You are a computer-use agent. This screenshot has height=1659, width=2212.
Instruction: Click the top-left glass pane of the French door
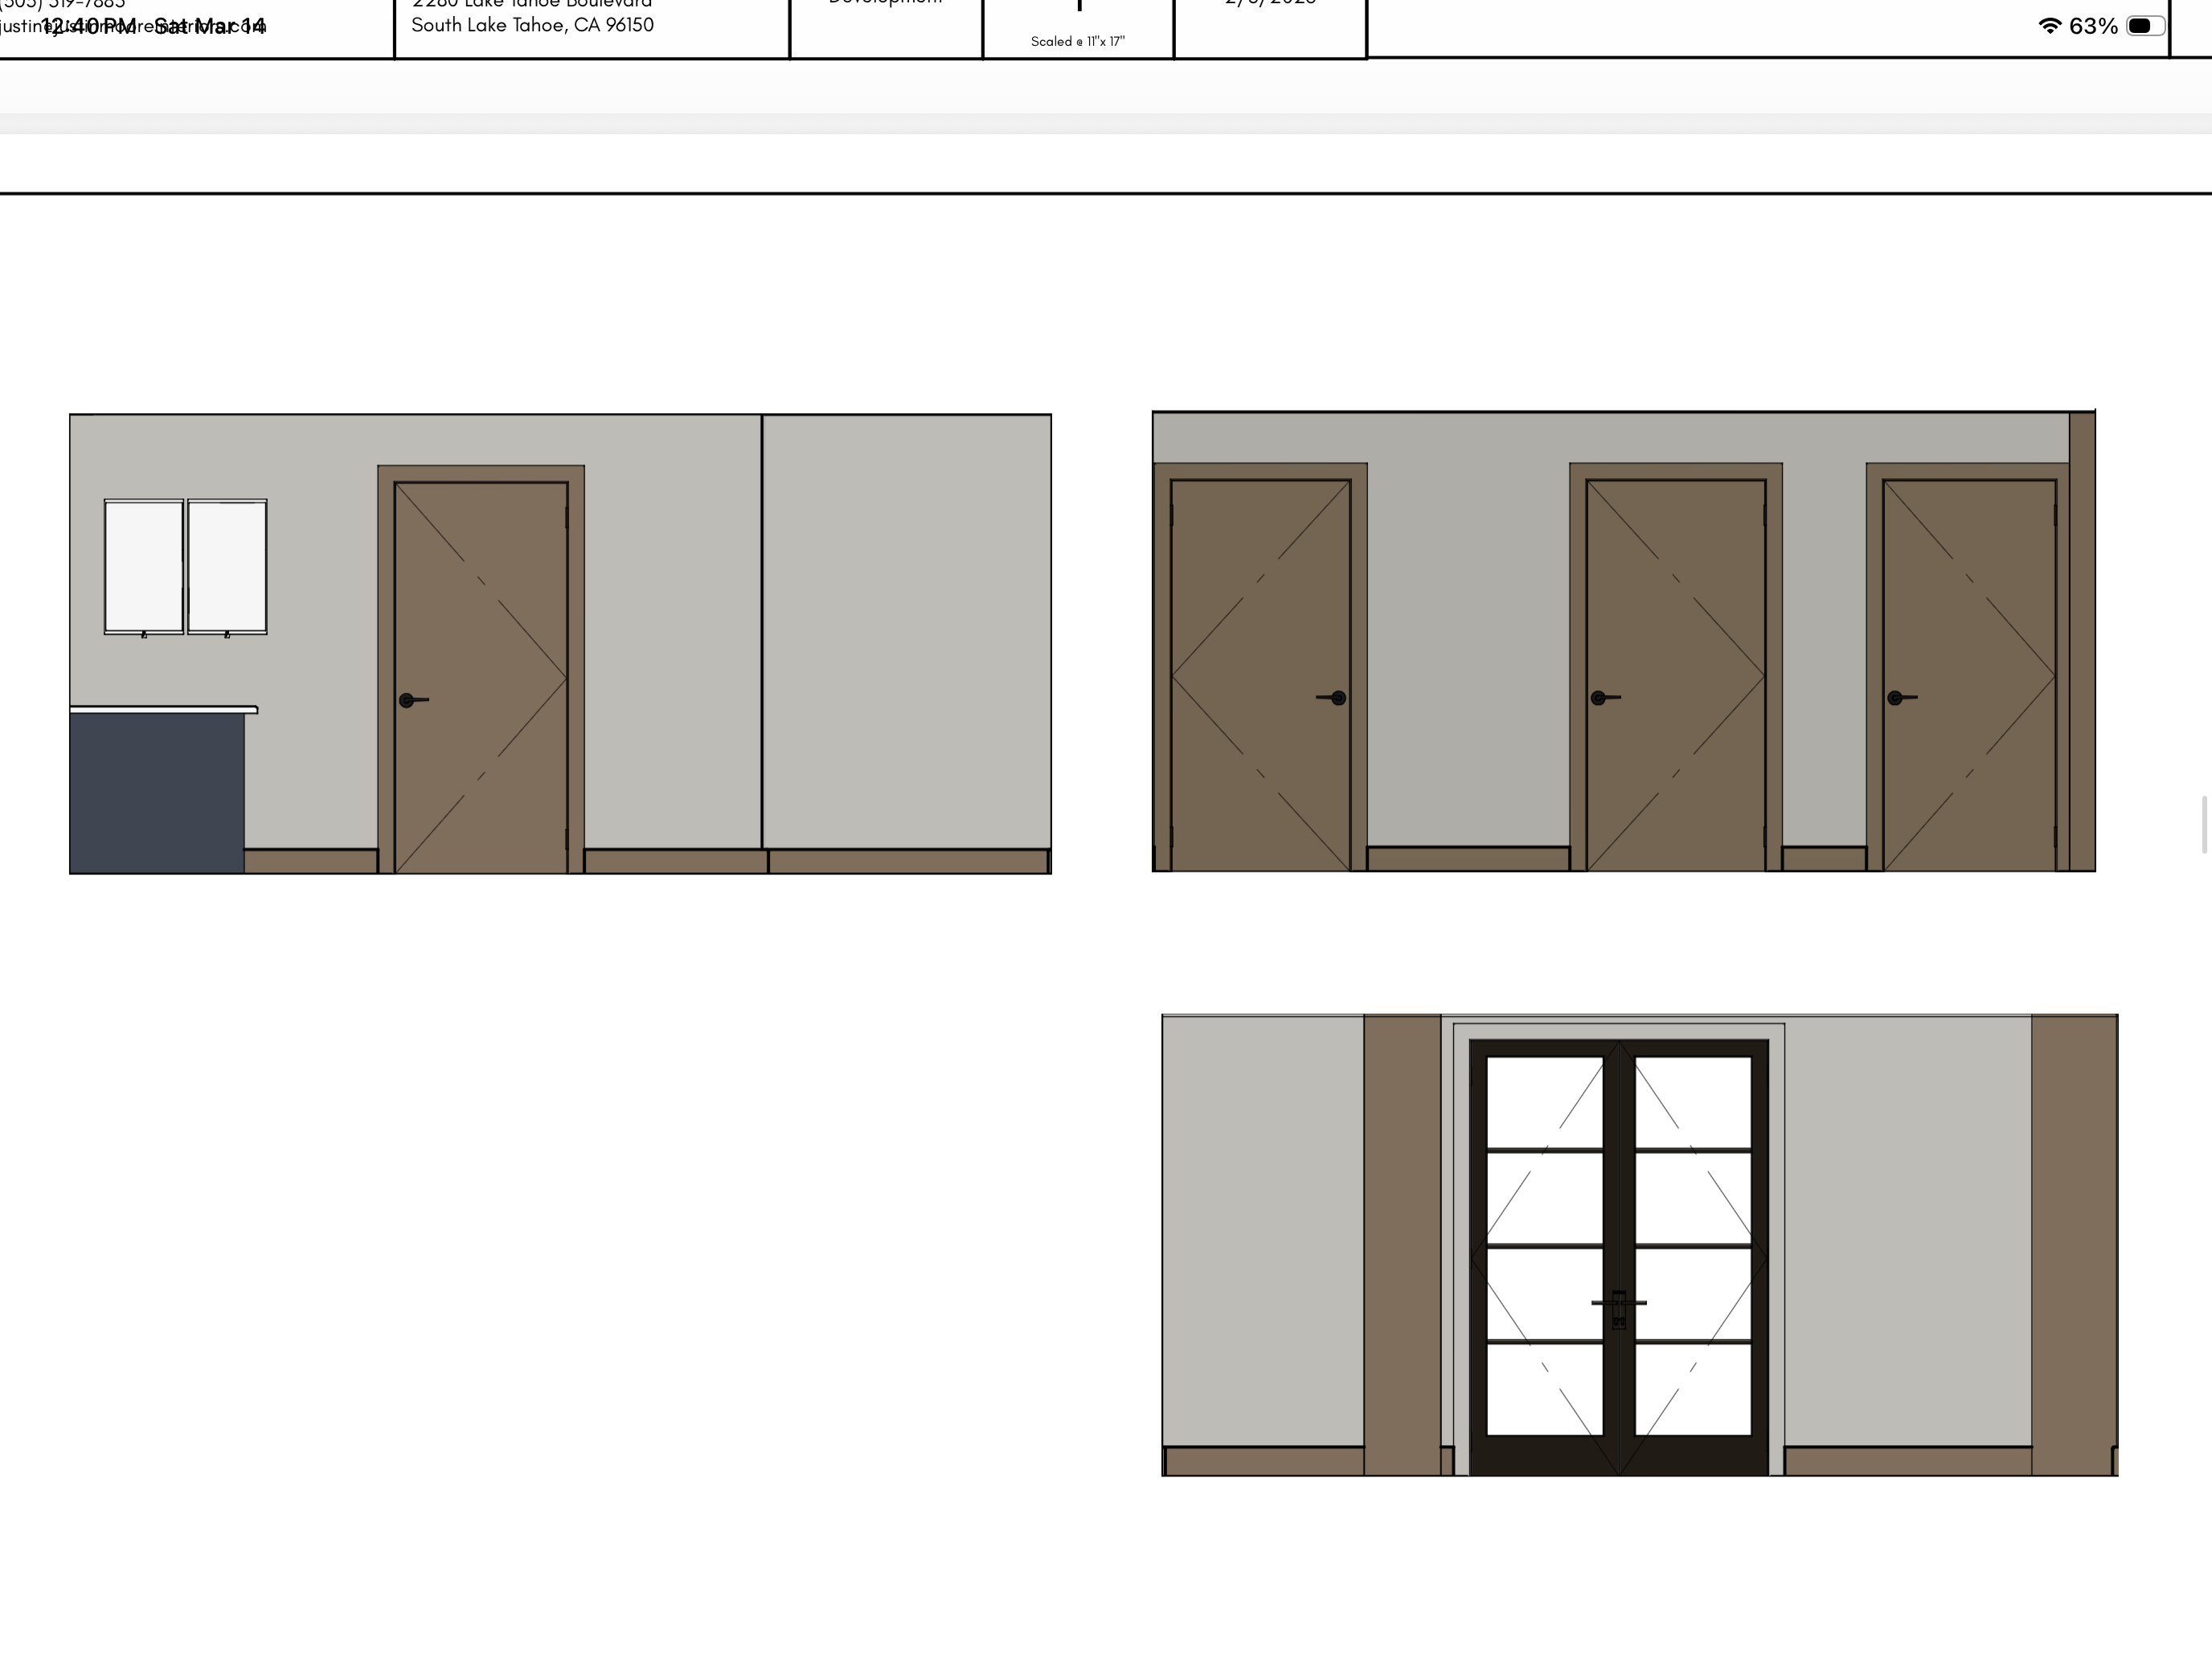(1544, 1102)
